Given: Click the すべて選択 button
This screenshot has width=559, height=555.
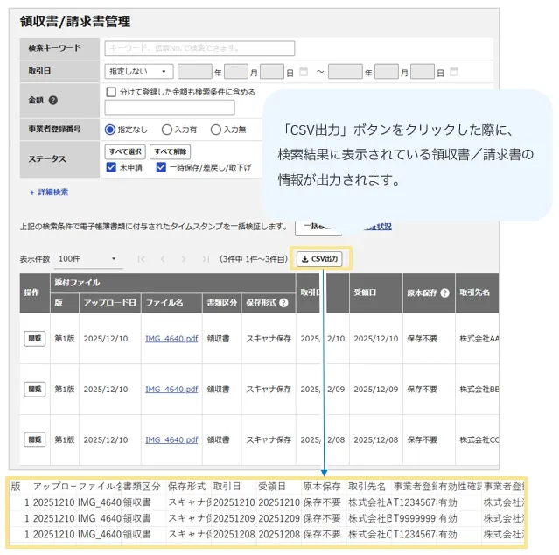Looking at the screenshot, I should click(x=125, y=151).
